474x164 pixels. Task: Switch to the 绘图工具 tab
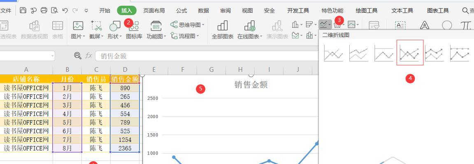tap(367, 11)
